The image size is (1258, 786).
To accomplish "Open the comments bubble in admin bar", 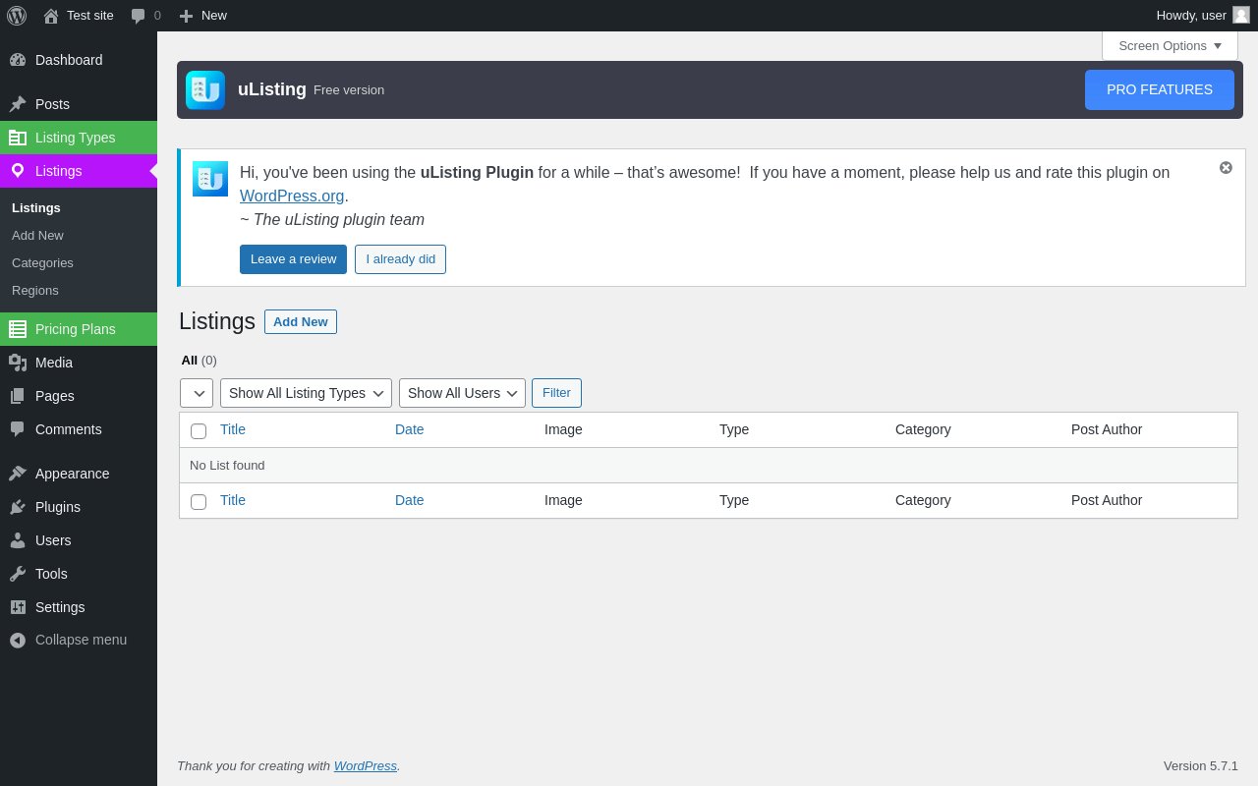I will [x=139, y=16].
